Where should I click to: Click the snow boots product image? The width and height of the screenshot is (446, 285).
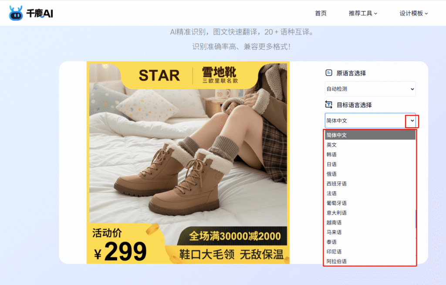(x=188, y=162)
